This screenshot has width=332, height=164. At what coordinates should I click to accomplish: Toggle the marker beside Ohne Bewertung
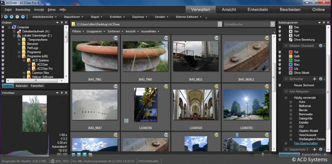click(280, 40)
